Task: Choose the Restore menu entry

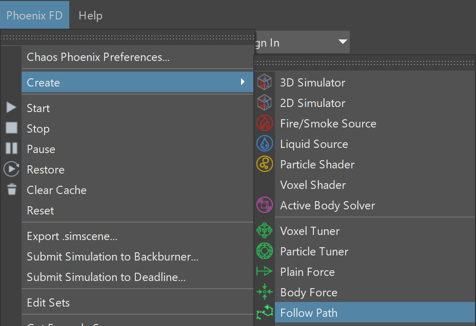Action: (x=137, y=169)
